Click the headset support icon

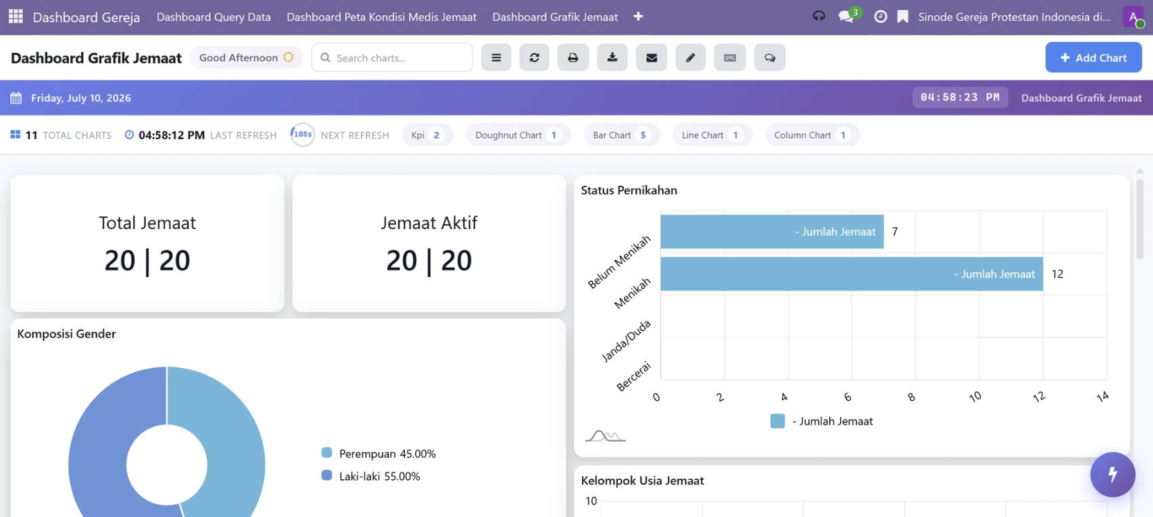(818, 16)
